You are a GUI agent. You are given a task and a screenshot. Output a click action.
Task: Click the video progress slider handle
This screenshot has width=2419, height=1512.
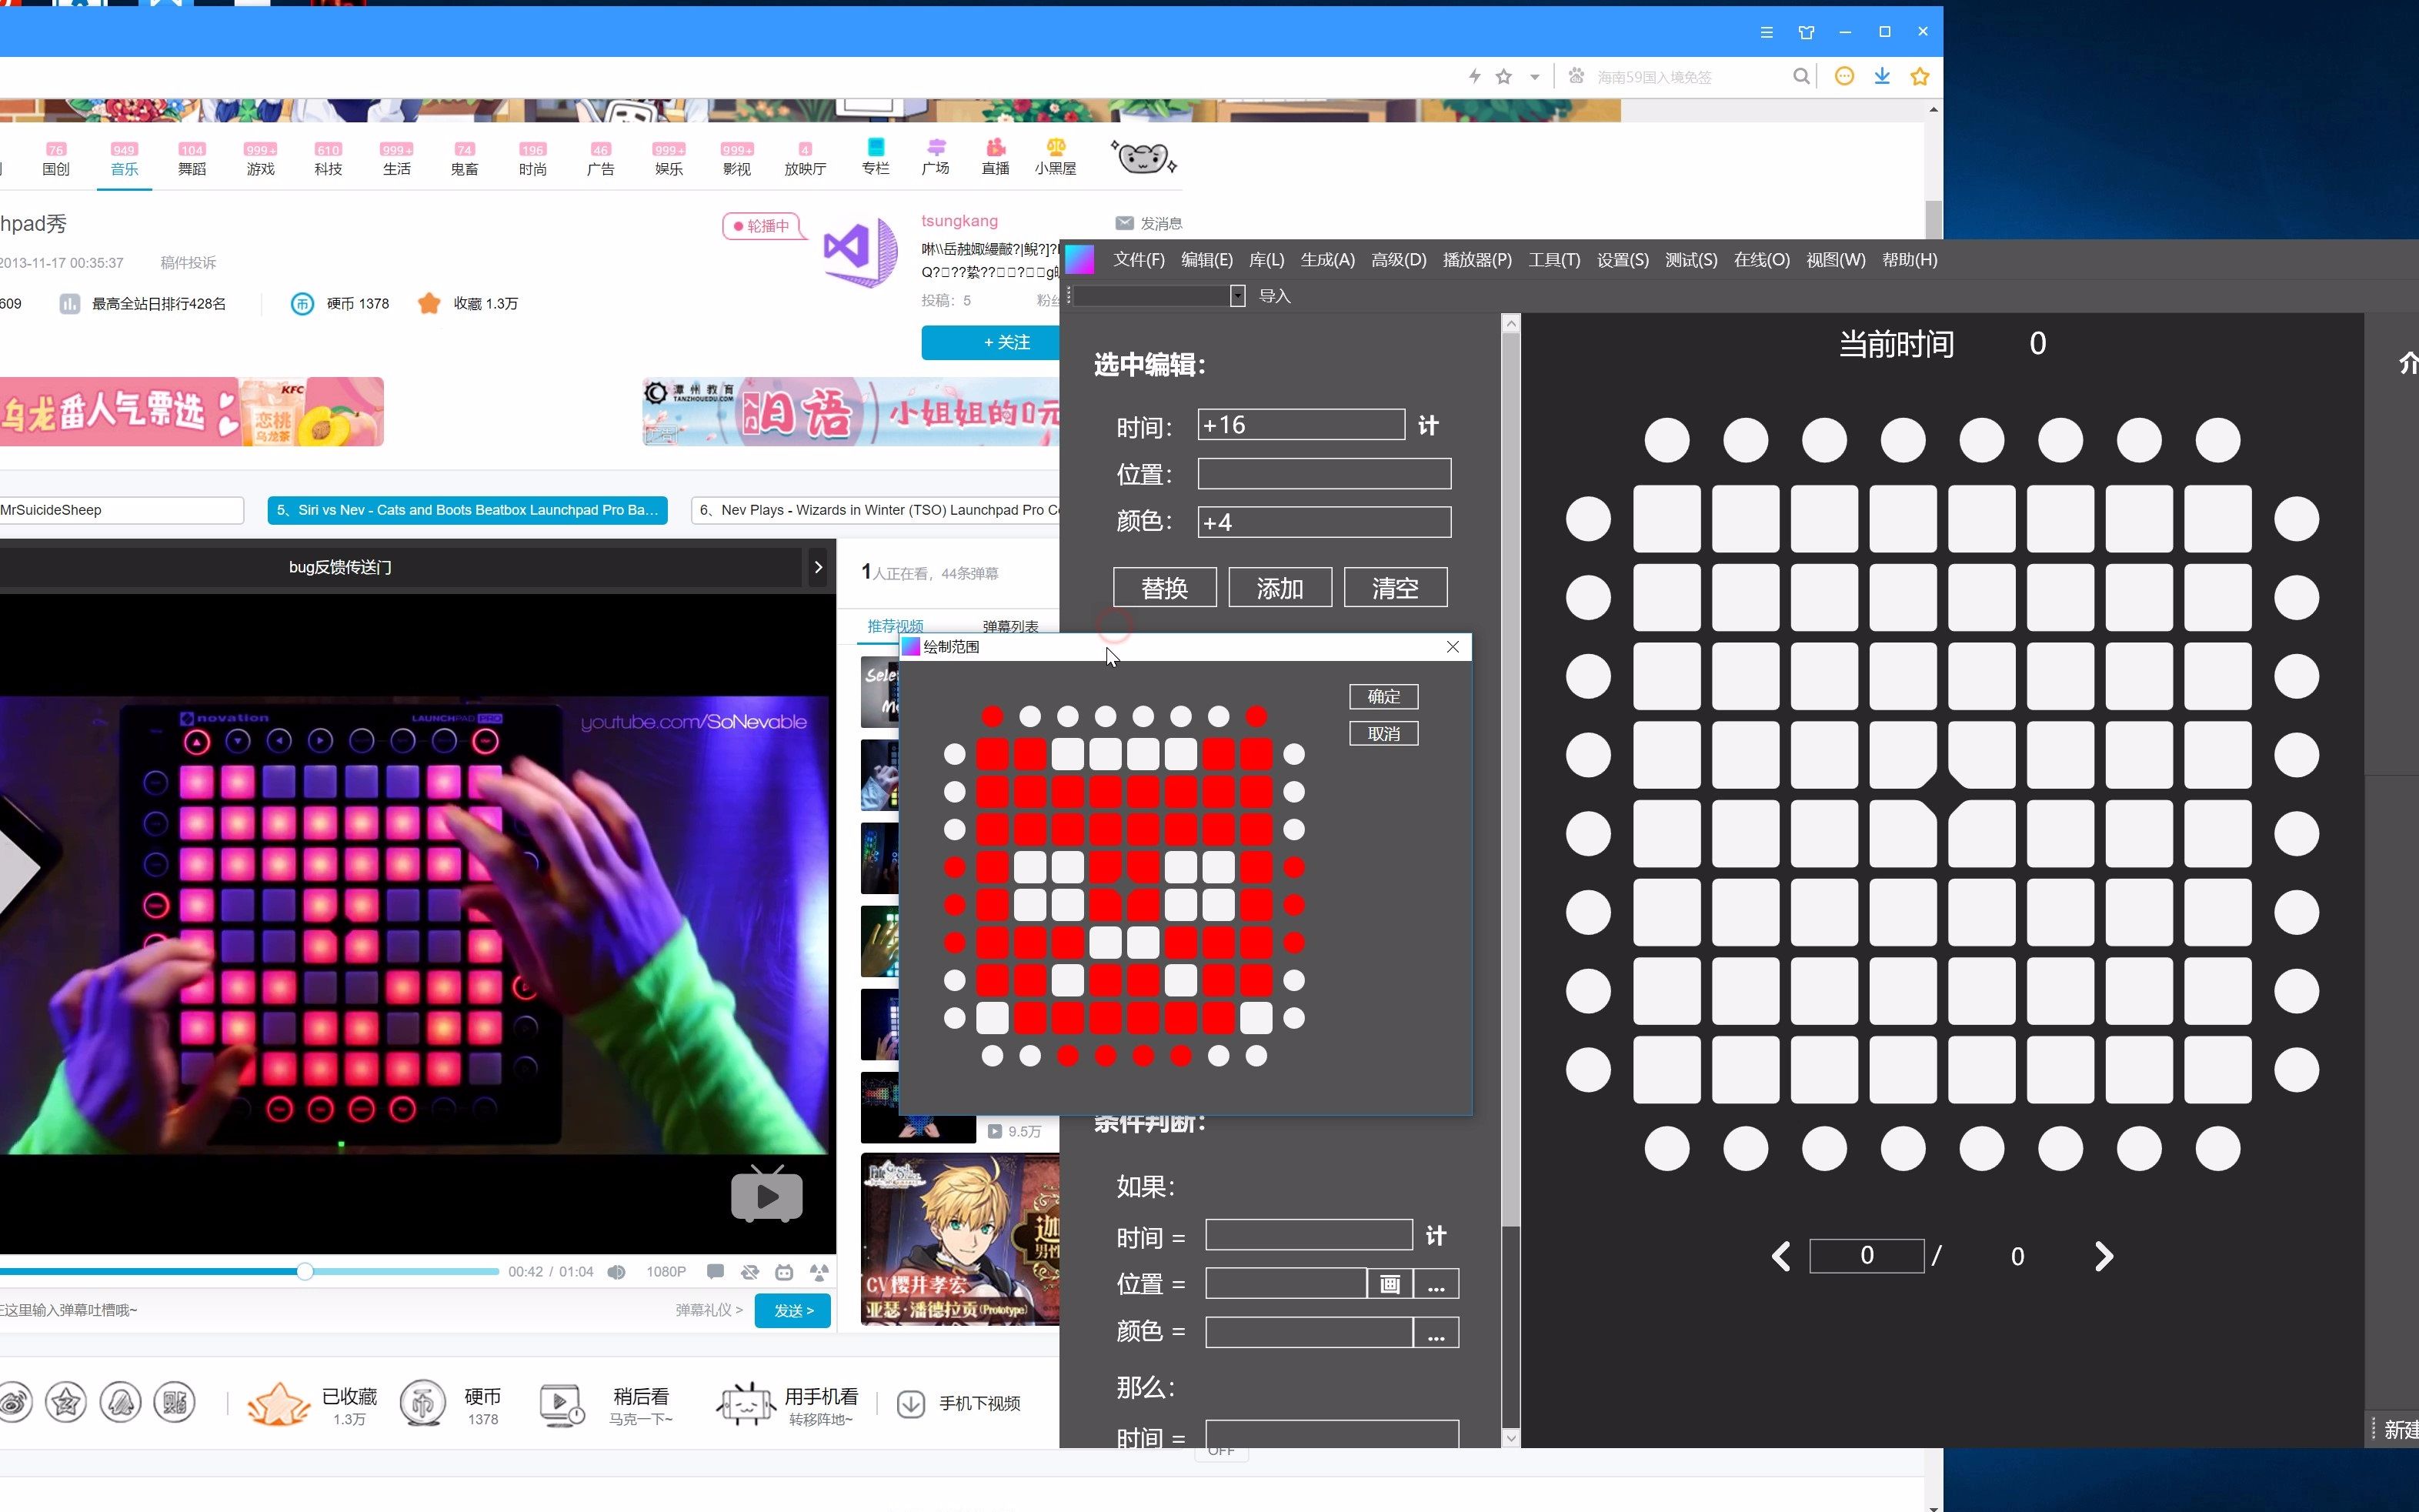pyautogui.click(x=305, y=1271)
